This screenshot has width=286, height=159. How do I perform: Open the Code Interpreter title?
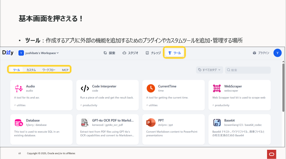tap(104, 86)
